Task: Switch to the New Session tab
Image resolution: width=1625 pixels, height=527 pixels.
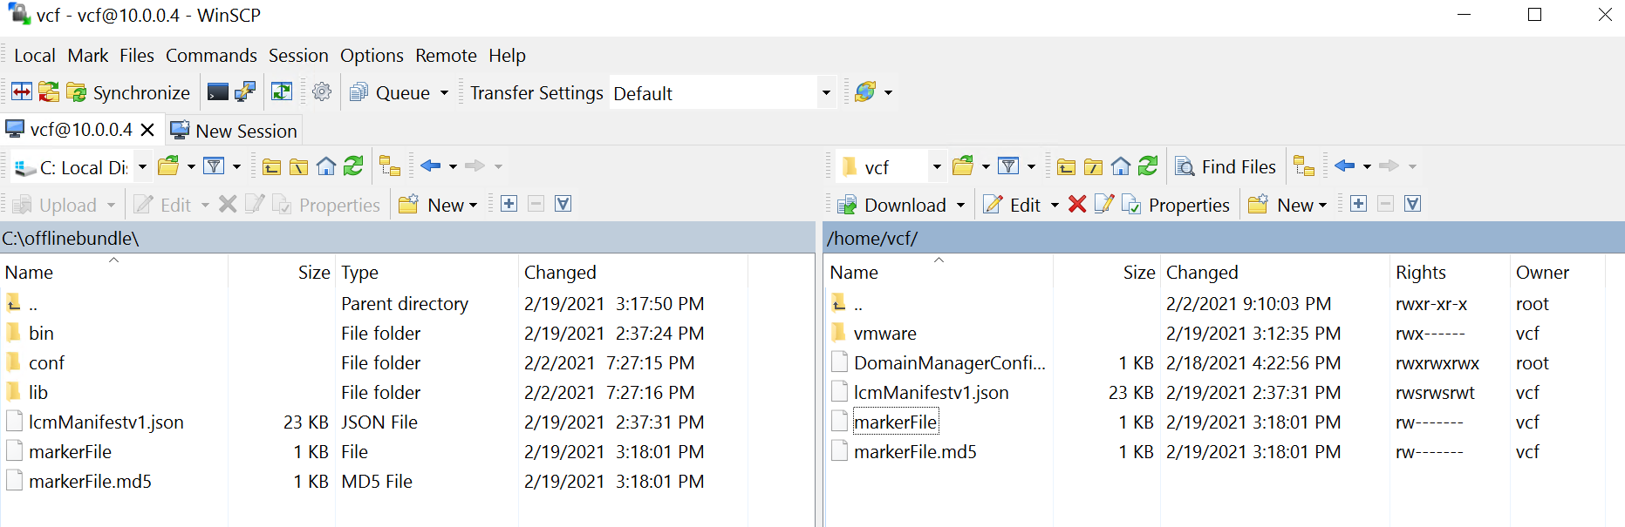Action: point(236,131)
